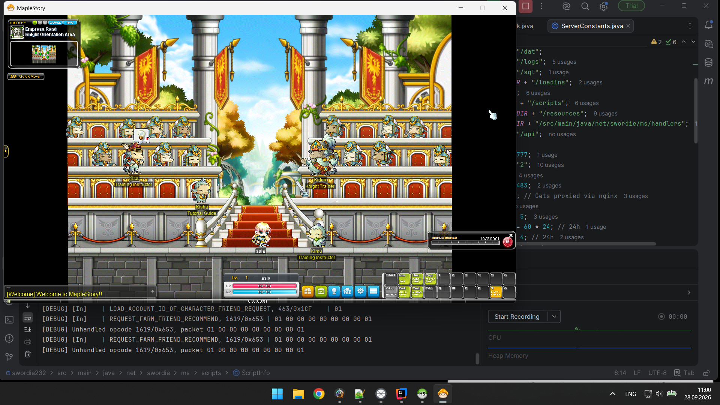Expand the chat window plus button
Viewport: 720px width, 405px height.
(153, 291)
